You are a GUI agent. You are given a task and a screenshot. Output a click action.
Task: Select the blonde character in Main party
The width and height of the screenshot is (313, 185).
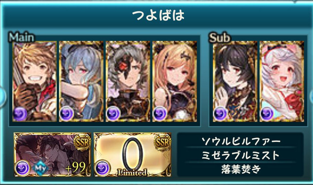(175, 81)
